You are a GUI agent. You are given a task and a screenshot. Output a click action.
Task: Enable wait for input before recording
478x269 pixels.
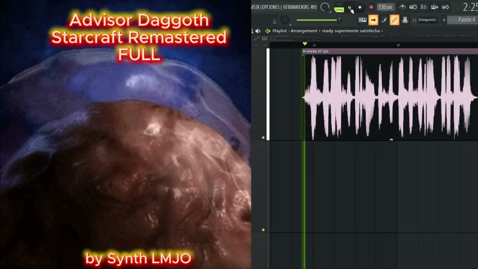[413, 7]
